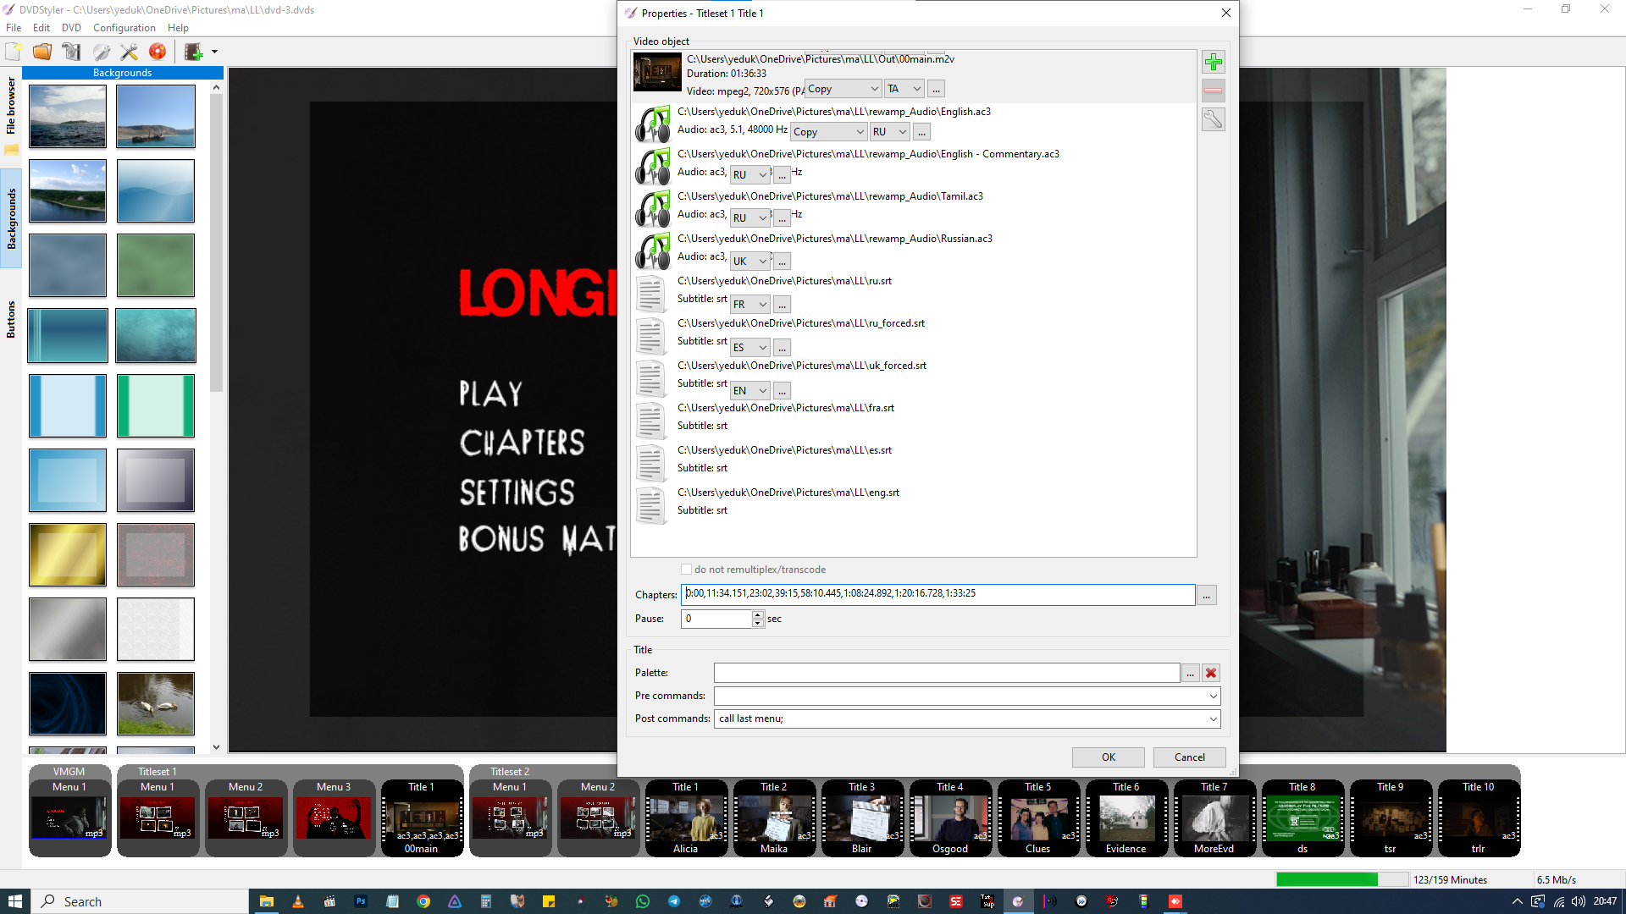Select the gold gradient background thumbnail
1626x914 pixels.
tap(68, 555)
